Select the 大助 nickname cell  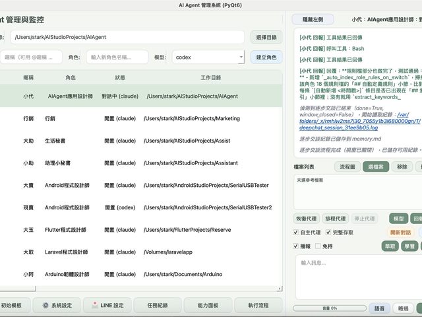(28, 141)
